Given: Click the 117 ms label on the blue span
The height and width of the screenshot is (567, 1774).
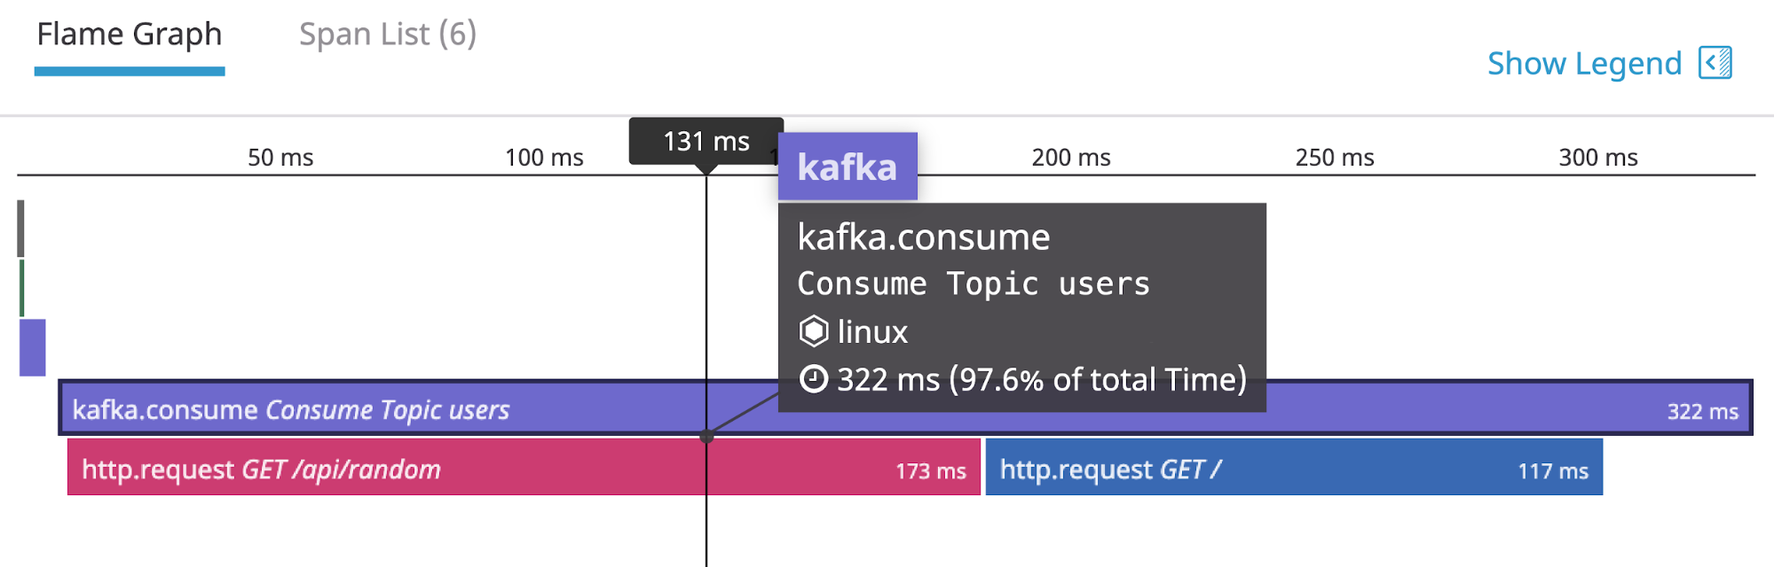Looking at the screenshot, I should (1555, 469).
